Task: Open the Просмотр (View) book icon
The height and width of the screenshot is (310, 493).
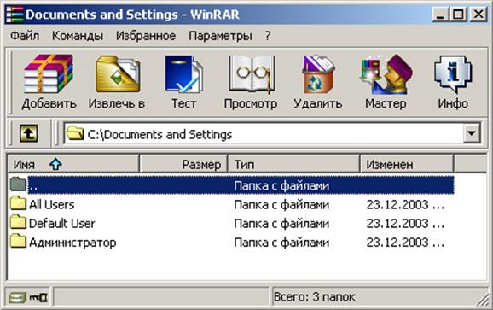Action: 252,74
